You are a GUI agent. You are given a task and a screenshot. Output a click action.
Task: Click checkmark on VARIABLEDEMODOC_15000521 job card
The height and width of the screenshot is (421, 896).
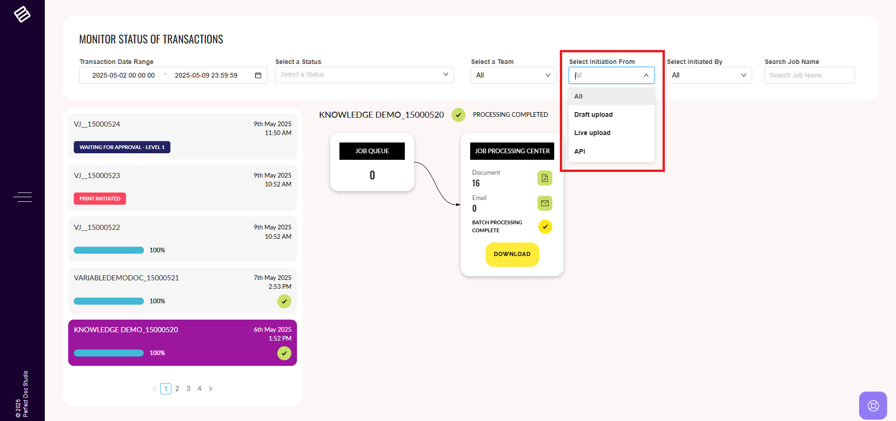(284, 301)
